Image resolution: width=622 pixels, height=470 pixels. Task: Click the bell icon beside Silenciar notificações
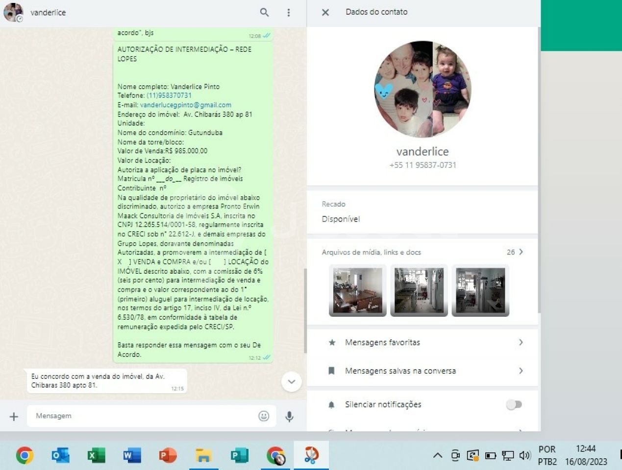point(331,405)
